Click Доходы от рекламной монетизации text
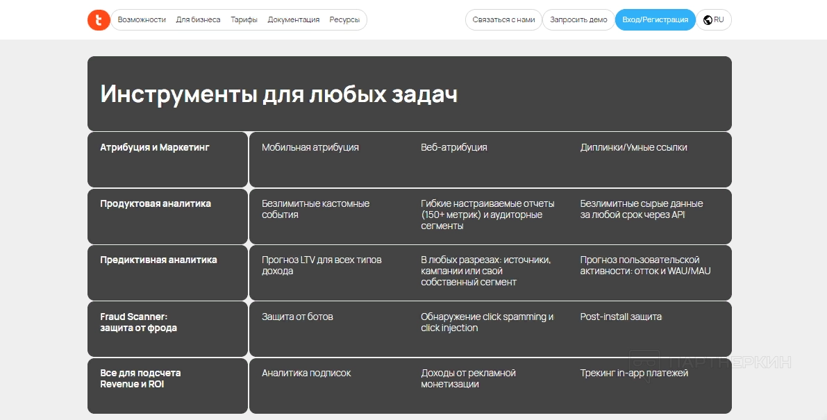The height and width of the screenshot is (420, 827). click(468, 378)
